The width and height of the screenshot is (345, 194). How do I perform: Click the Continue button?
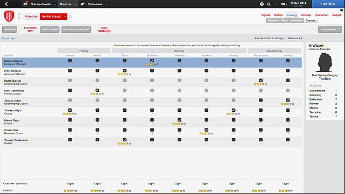[328, 4]
